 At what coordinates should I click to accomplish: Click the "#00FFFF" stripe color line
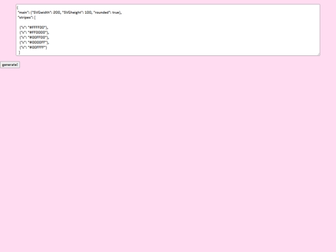tap(33, 47)
